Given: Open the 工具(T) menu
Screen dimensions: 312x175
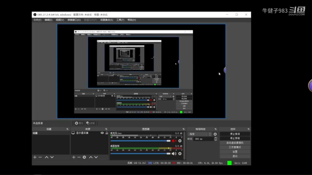Looking at the screenshot, I should click(x=120, y=20).
